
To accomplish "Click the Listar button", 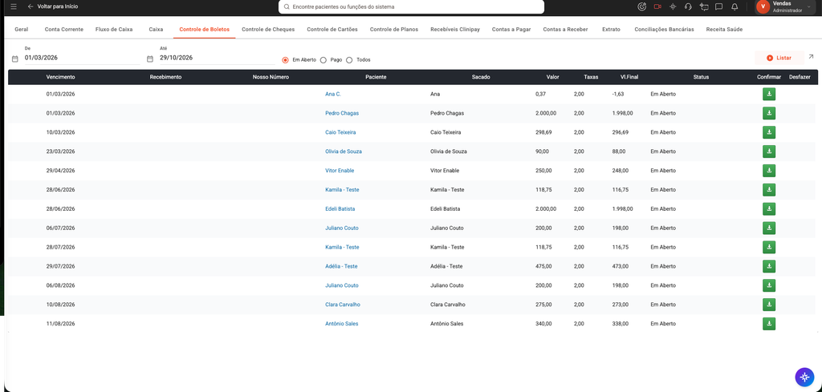I will tap(779, 58).
